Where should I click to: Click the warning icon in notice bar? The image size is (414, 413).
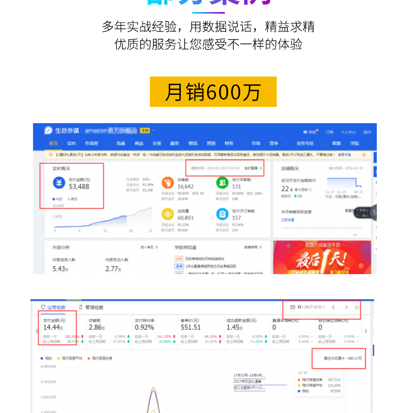[51, 155]
